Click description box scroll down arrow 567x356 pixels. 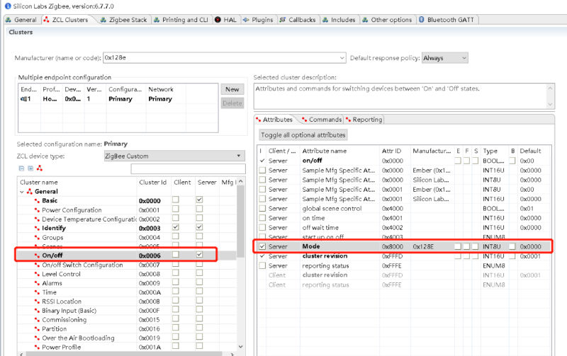click(550, 104)
